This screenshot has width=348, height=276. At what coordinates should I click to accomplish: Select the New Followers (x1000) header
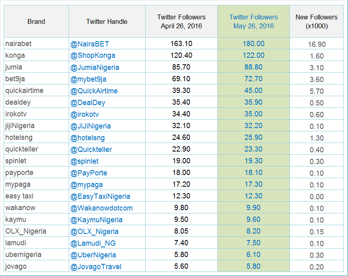[x=317, y=21]
